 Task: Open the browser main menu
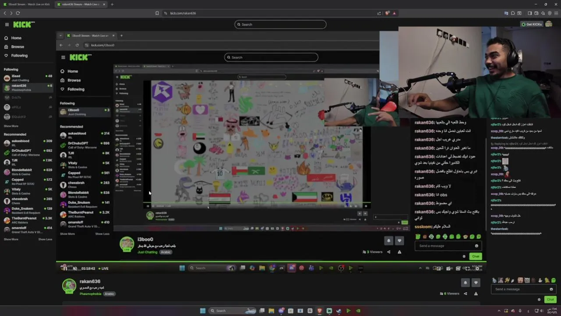click(556, 13)
